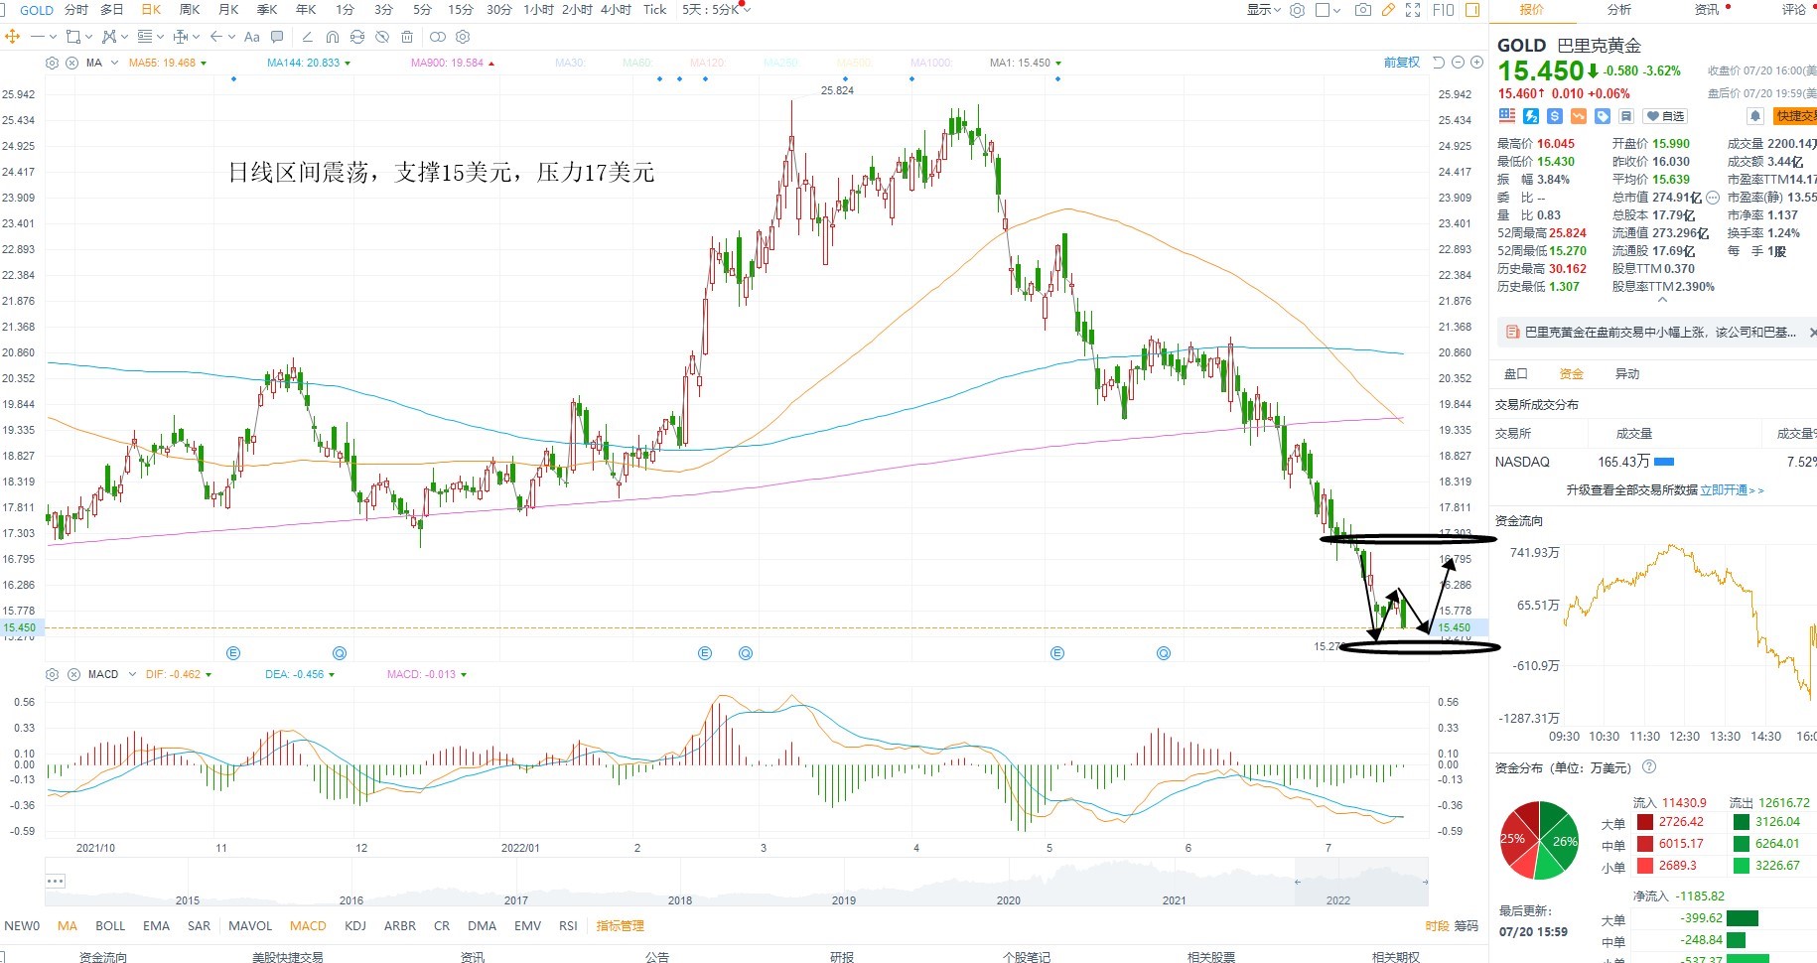Click the 2022 range on timeline slider

click(x=1337, y=900)
